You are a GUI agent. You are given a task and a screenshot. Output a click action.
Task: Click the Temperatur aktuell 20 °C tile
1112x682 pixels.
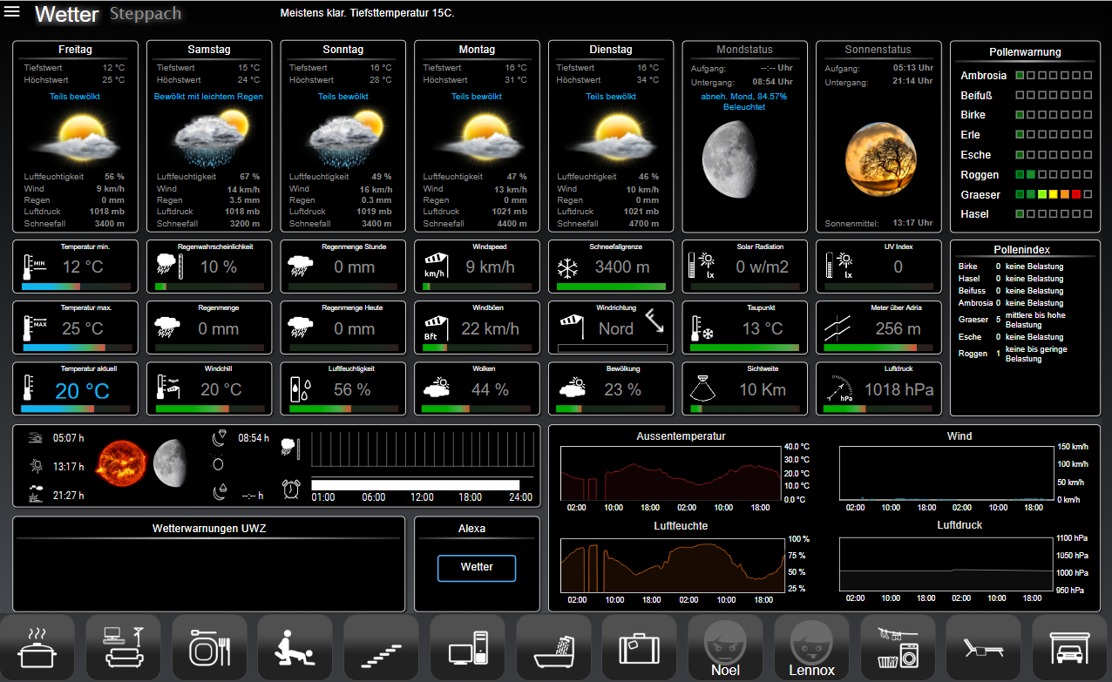coord(75,388)
